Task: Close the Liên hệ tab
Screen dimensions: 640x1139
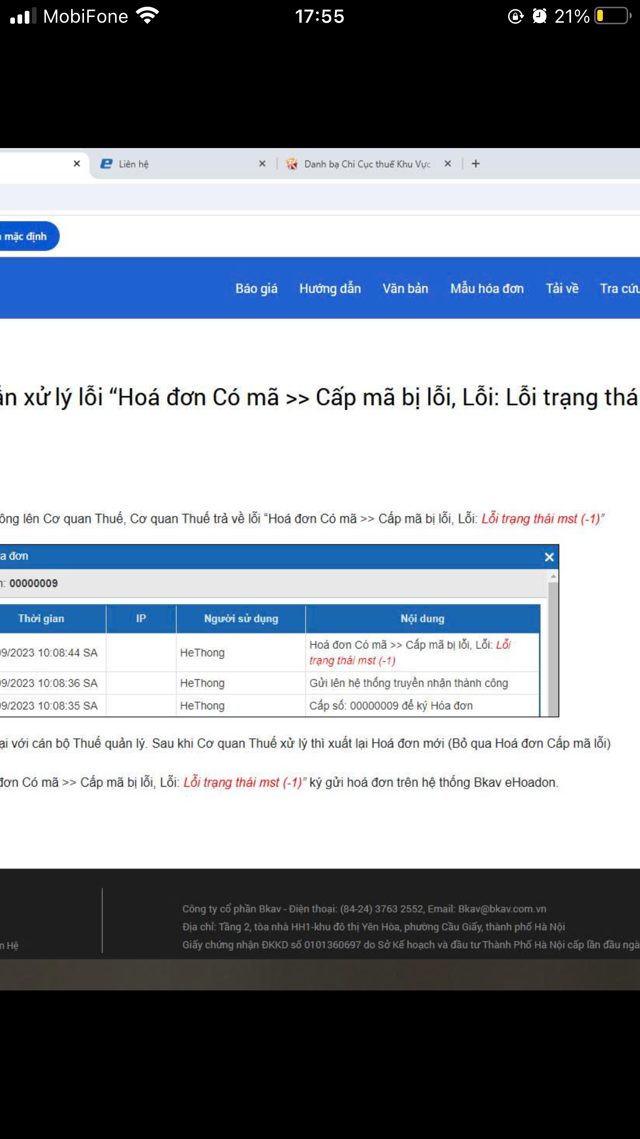Action: (x=262, y=164)
